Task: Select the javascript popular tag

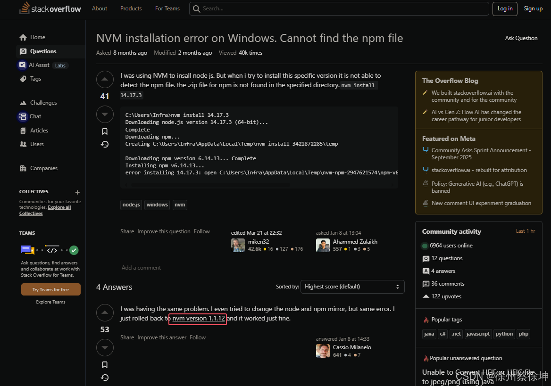Action: [x=478, y=334]
